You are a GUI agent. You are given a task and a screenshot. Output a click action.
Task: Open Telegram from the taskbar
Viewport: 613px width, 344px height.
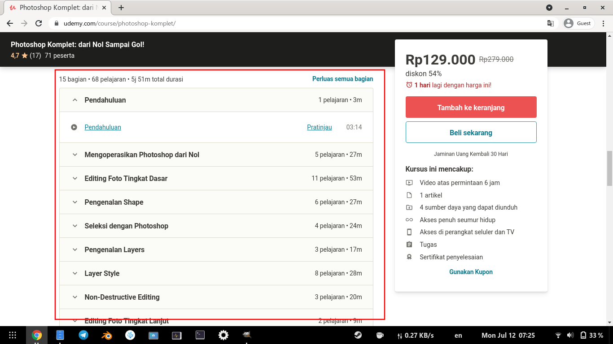pos(83,335)
